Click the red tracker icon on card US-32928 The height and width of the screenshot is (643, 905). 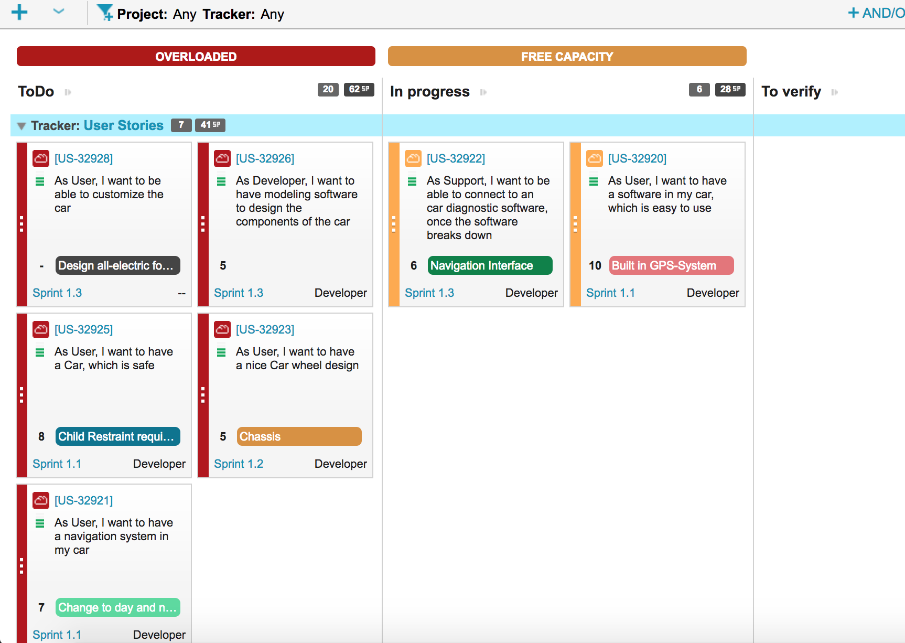(41, 158)
